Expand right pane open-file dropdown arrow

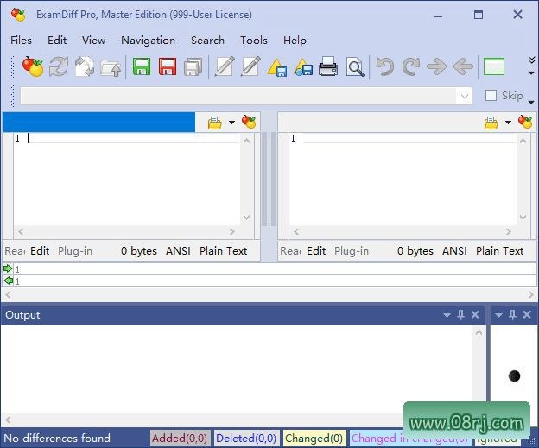click(x=508, y=123)
